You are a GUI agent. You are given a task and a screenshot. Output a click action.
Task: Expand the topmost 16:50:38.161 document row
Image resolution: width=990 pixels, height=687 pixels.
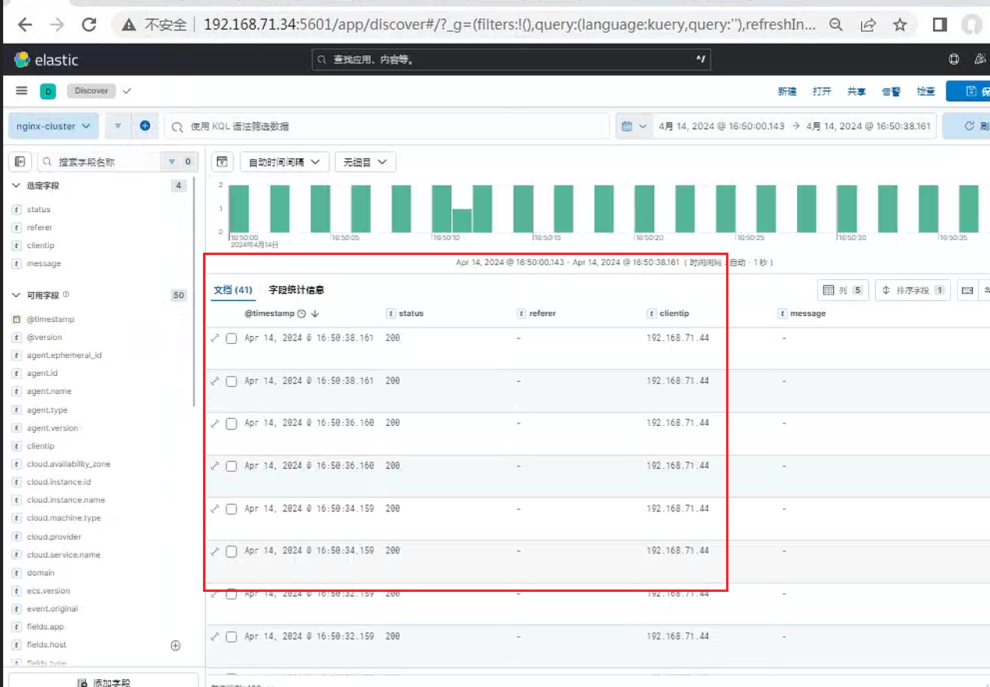[x=215, y=338]
